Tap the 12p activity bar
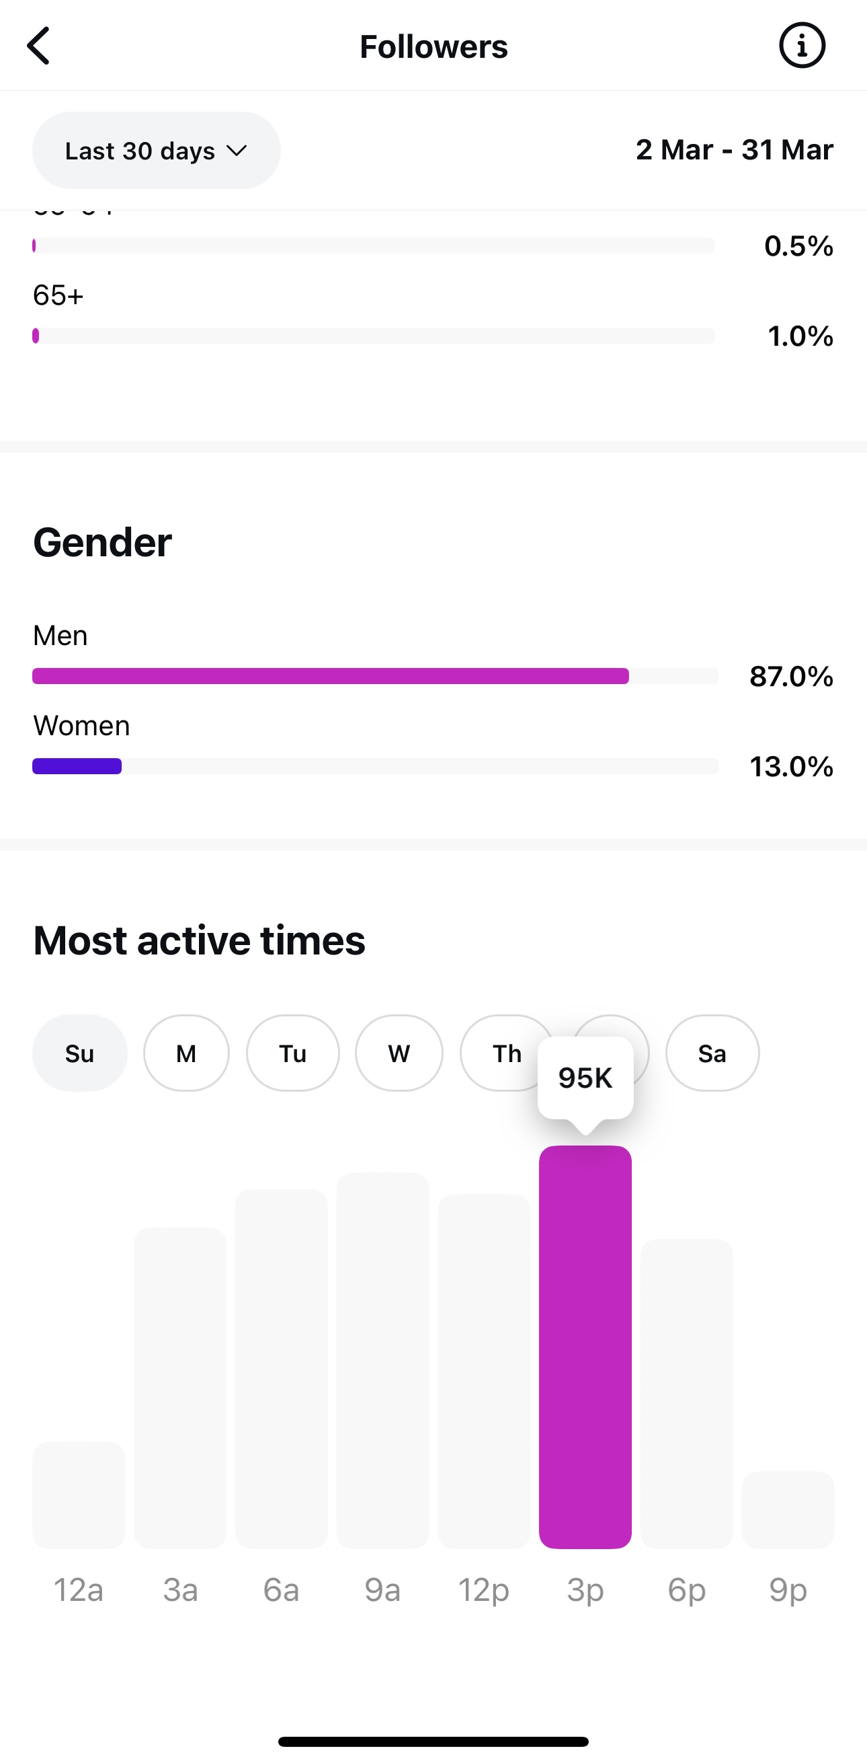The height and width of the screenshot is (1763, 867). pyautogui.click(x=484, y=1372)
